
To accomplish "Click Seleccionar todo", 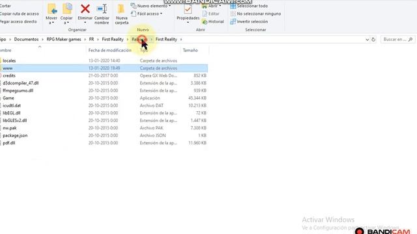I will tap(249, 6).
